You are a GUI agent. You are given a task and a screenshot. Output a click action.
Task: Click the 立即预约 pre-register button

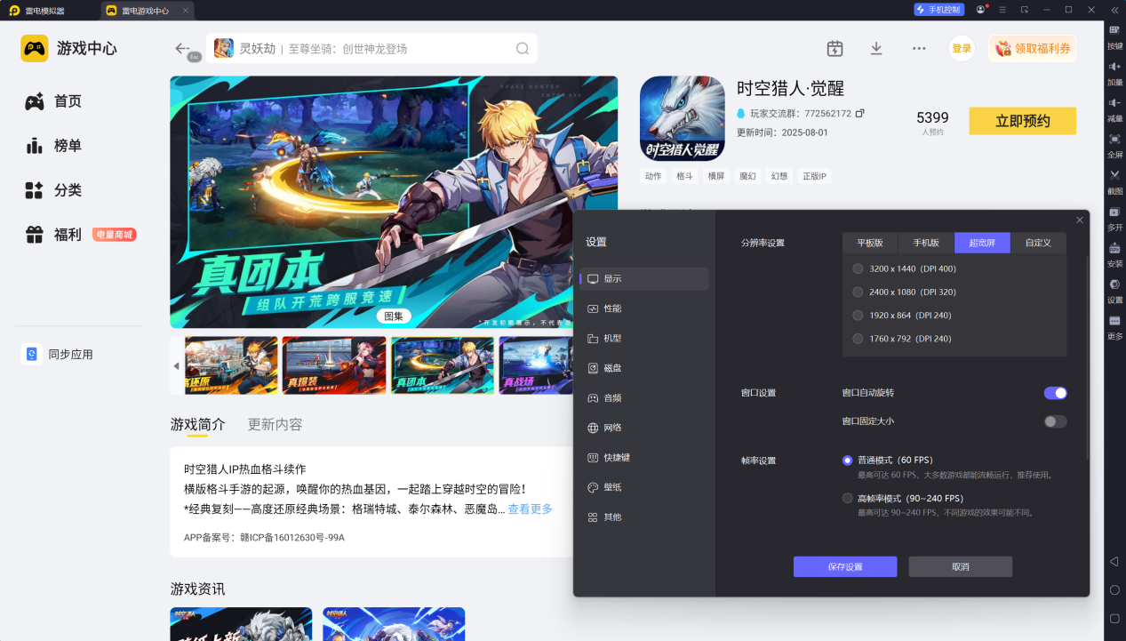click(1022, 121)
